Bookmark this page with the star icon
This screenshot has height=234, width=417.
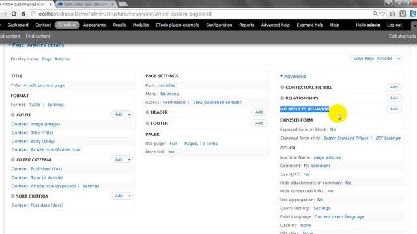[382, 14]
